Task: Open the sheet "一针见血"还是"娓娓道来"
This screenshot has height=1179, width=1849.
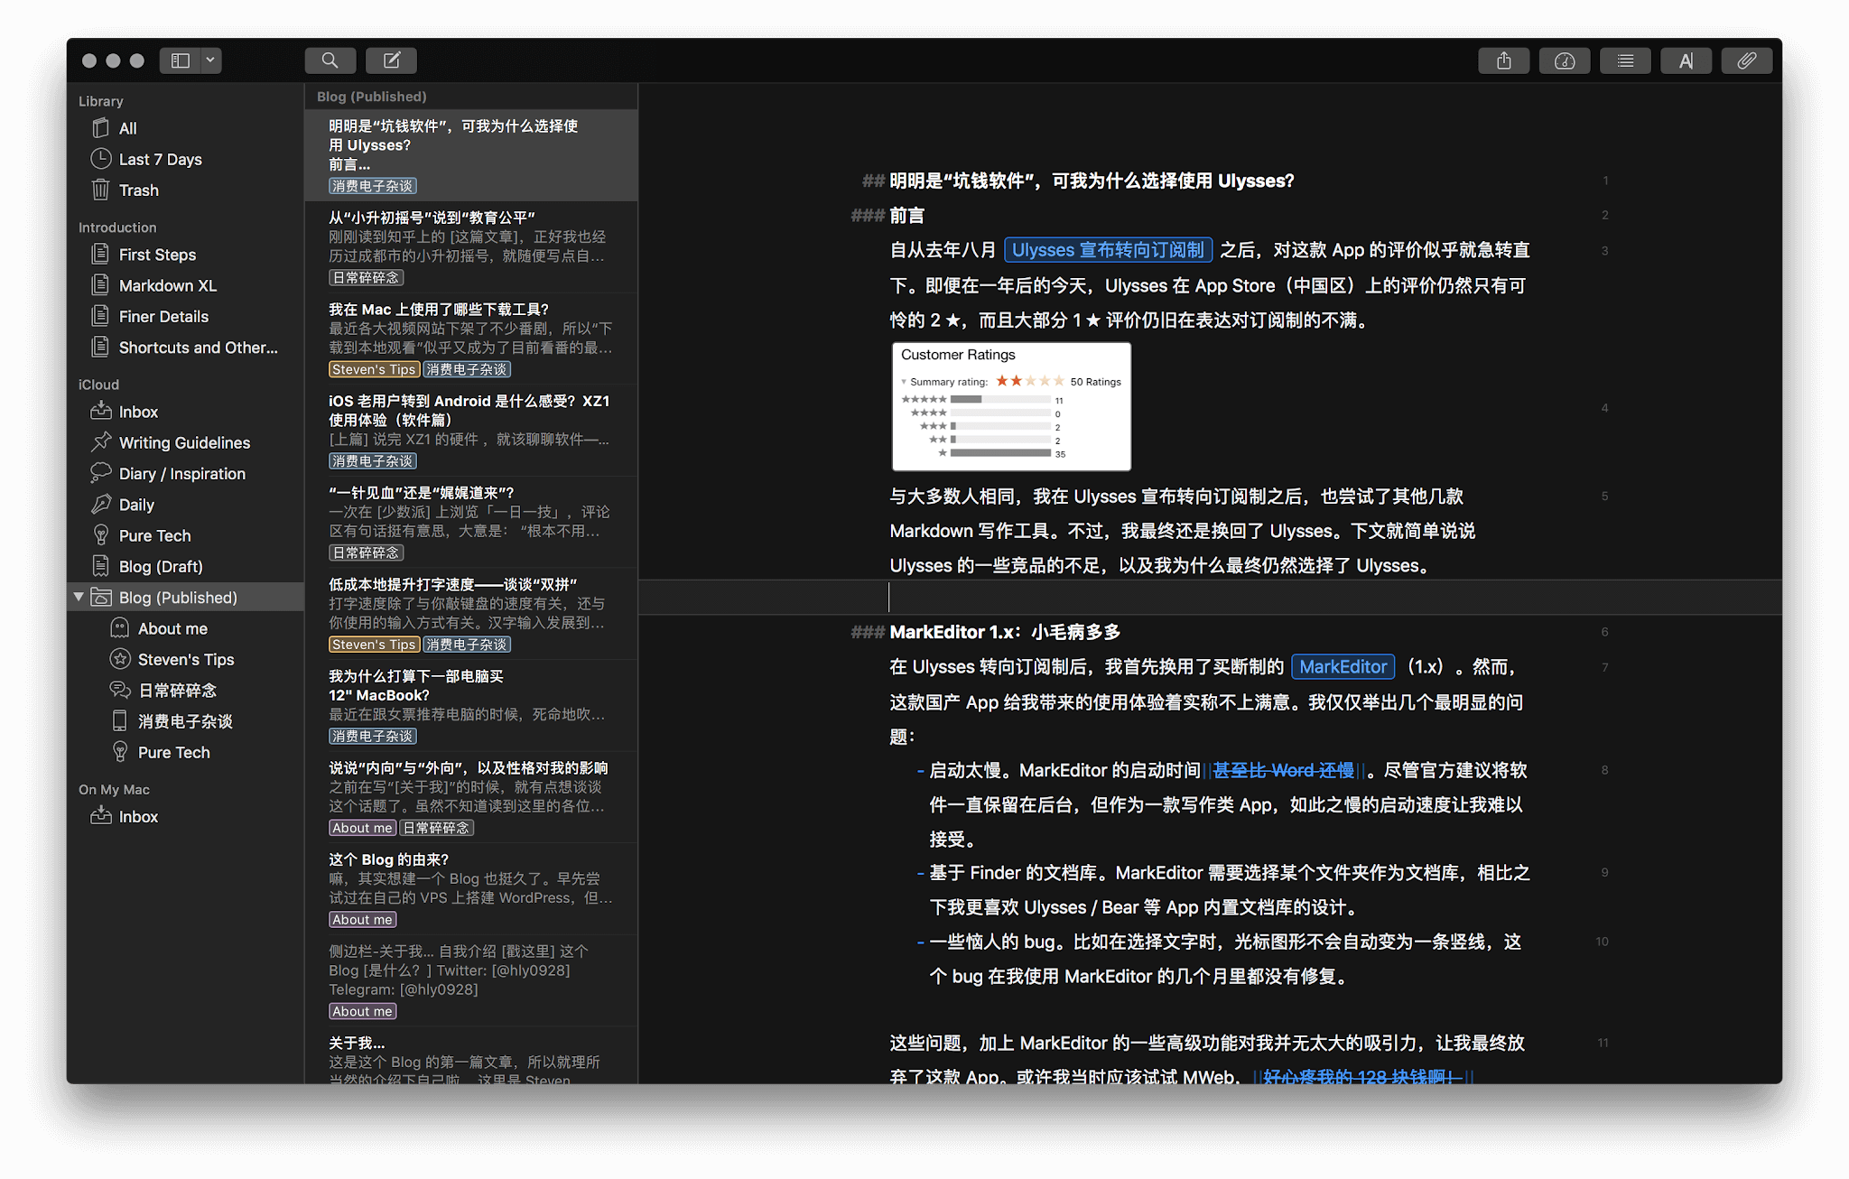Action: (x=471, y=522)
